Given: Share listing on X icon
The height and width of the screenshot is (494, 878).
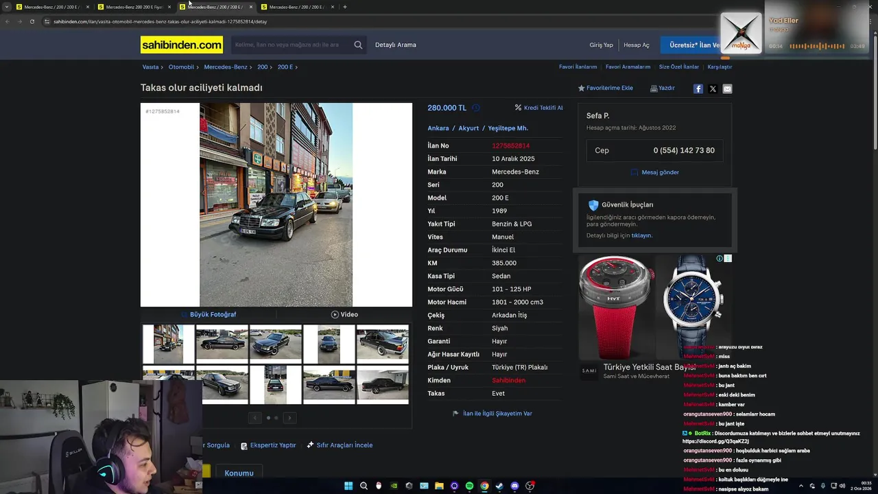Looking at the screenshot, I should click(x=713, y=89).
